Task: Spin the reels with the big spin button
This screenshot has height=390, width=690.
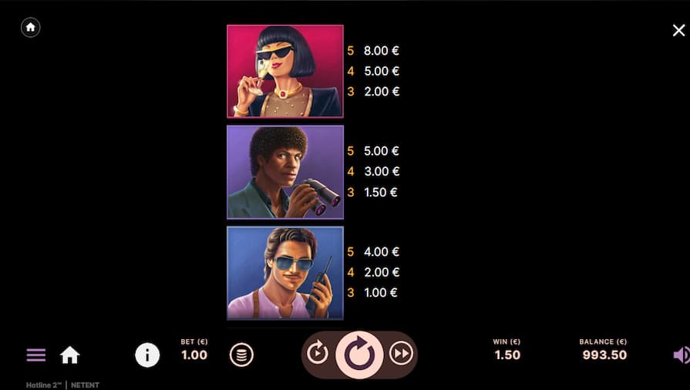Action: (359, 355)
